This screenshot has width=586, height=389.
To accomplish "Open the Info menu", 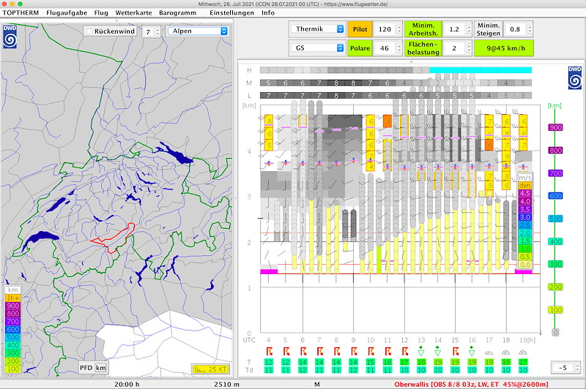I will (268, 12).
